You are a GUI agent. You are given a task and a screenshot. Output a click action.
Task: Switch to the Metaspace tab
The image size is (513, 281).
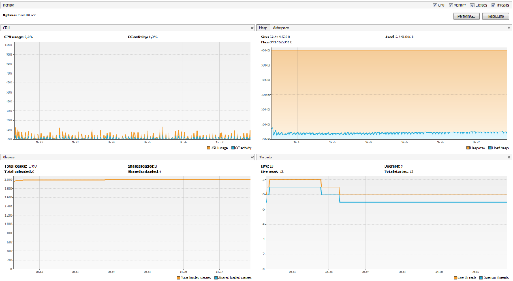[281, 28]
